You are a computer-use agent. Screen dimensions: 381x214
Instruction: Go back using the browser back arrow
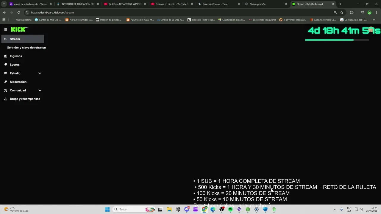[4, 12]
